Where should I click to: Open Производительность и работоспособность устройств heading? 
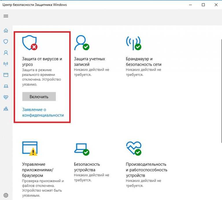point(147,170)
